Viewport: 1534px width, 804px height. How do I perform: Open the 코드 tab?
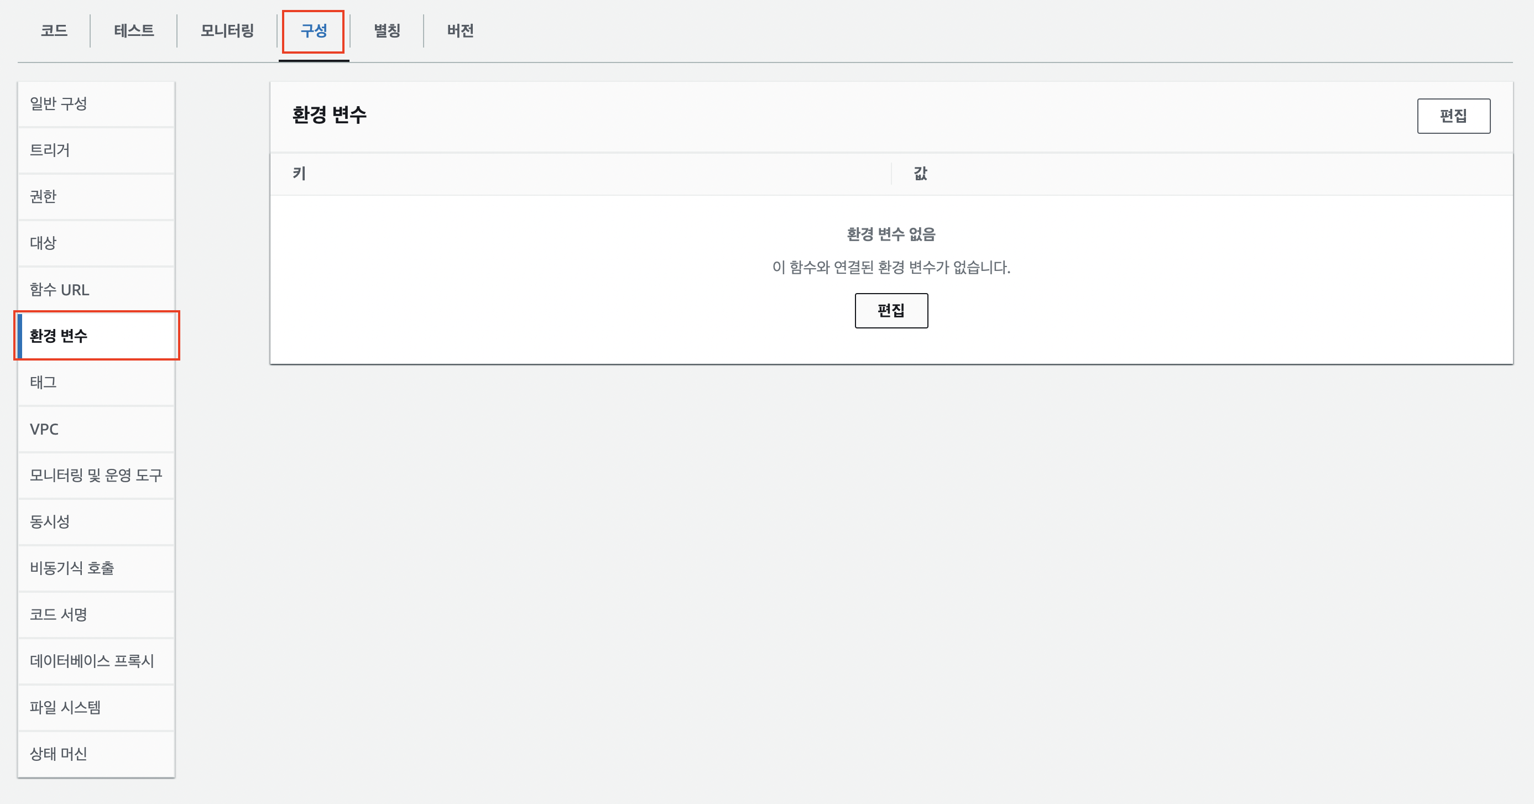(54, 30)
